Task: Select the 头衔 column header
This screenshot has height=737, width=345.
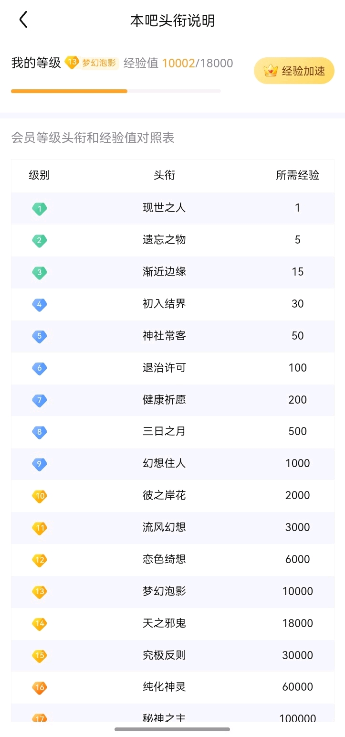Action: pos(164,175)
